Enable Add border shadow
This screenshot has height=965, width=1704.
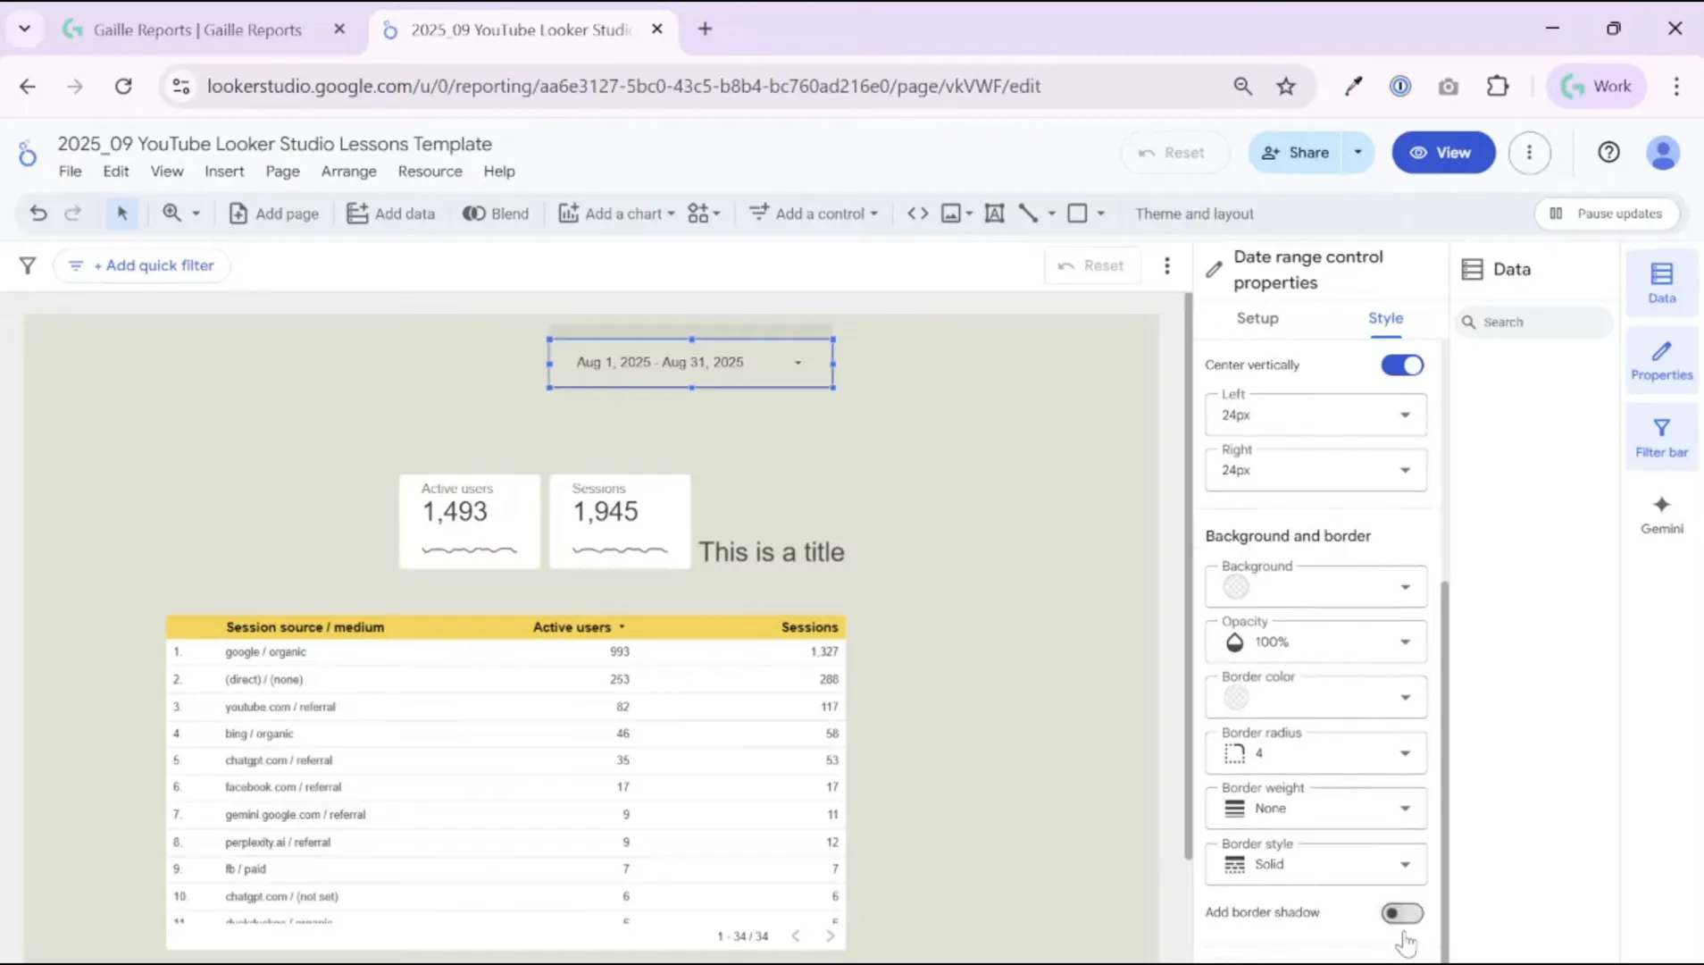click(x=1401, y=912)
